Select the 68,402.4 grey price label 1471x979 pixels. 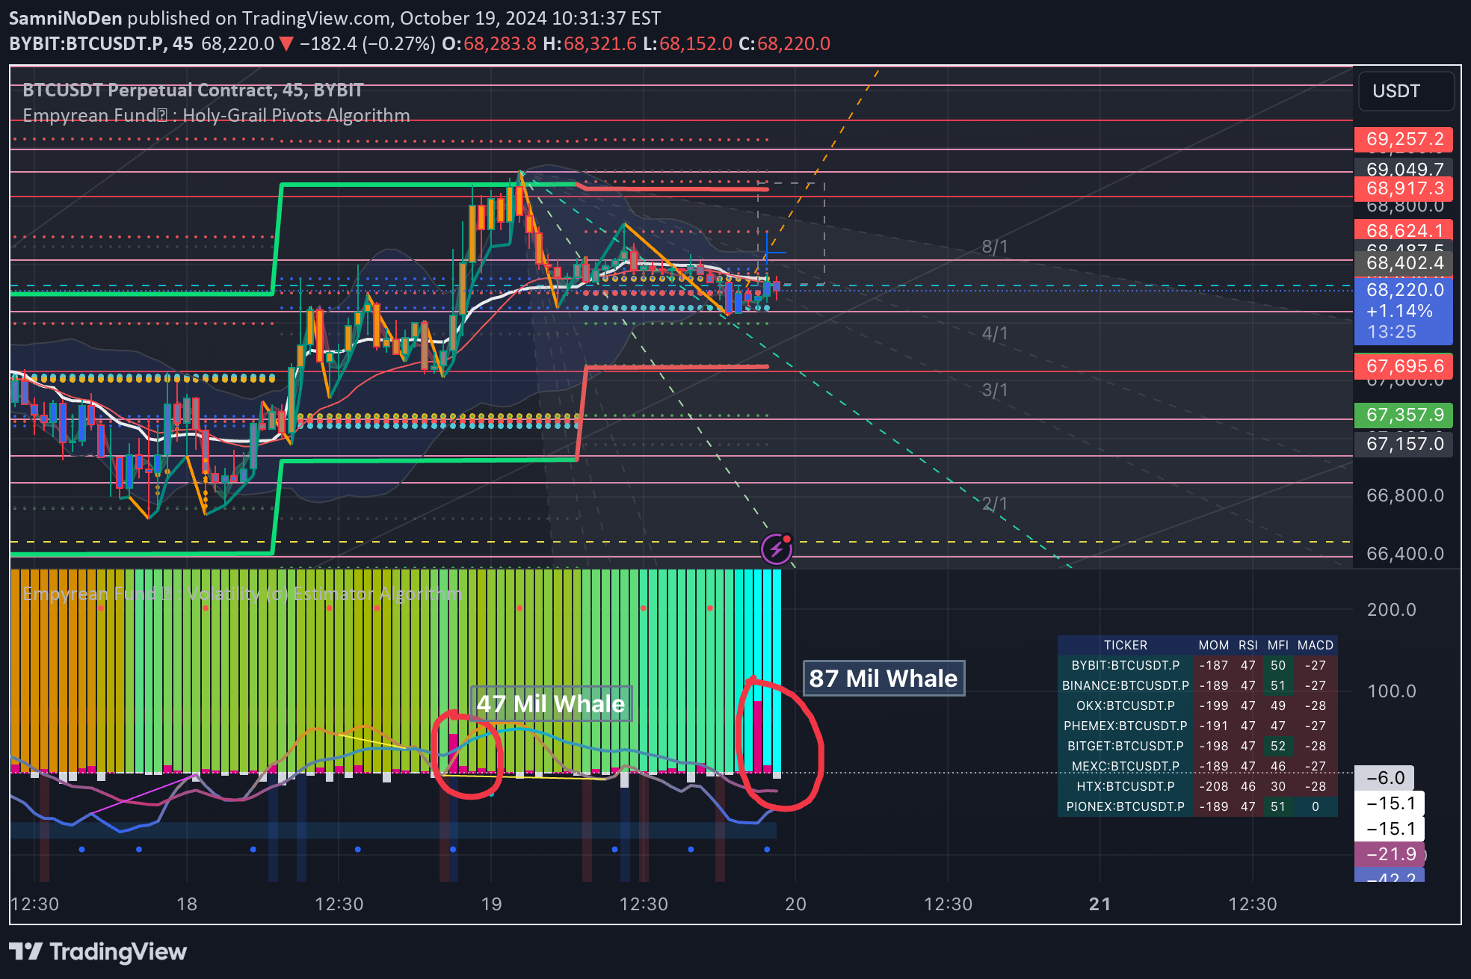point(1404,263)
